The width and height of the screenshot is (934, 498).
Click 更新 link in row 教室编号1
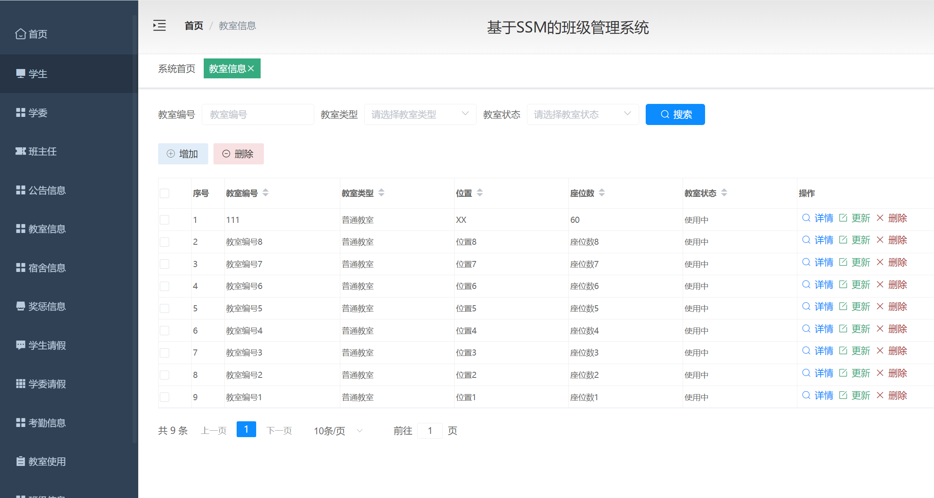click(861, 395)
